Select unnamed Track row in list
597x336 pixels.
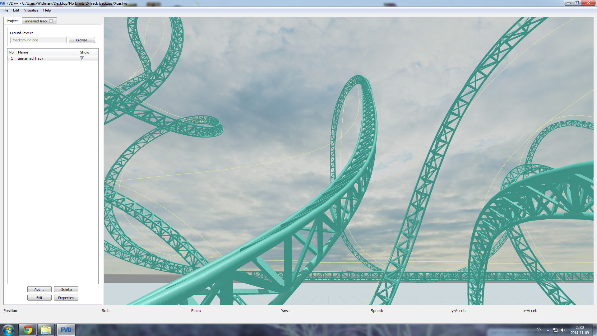(30, 58)
